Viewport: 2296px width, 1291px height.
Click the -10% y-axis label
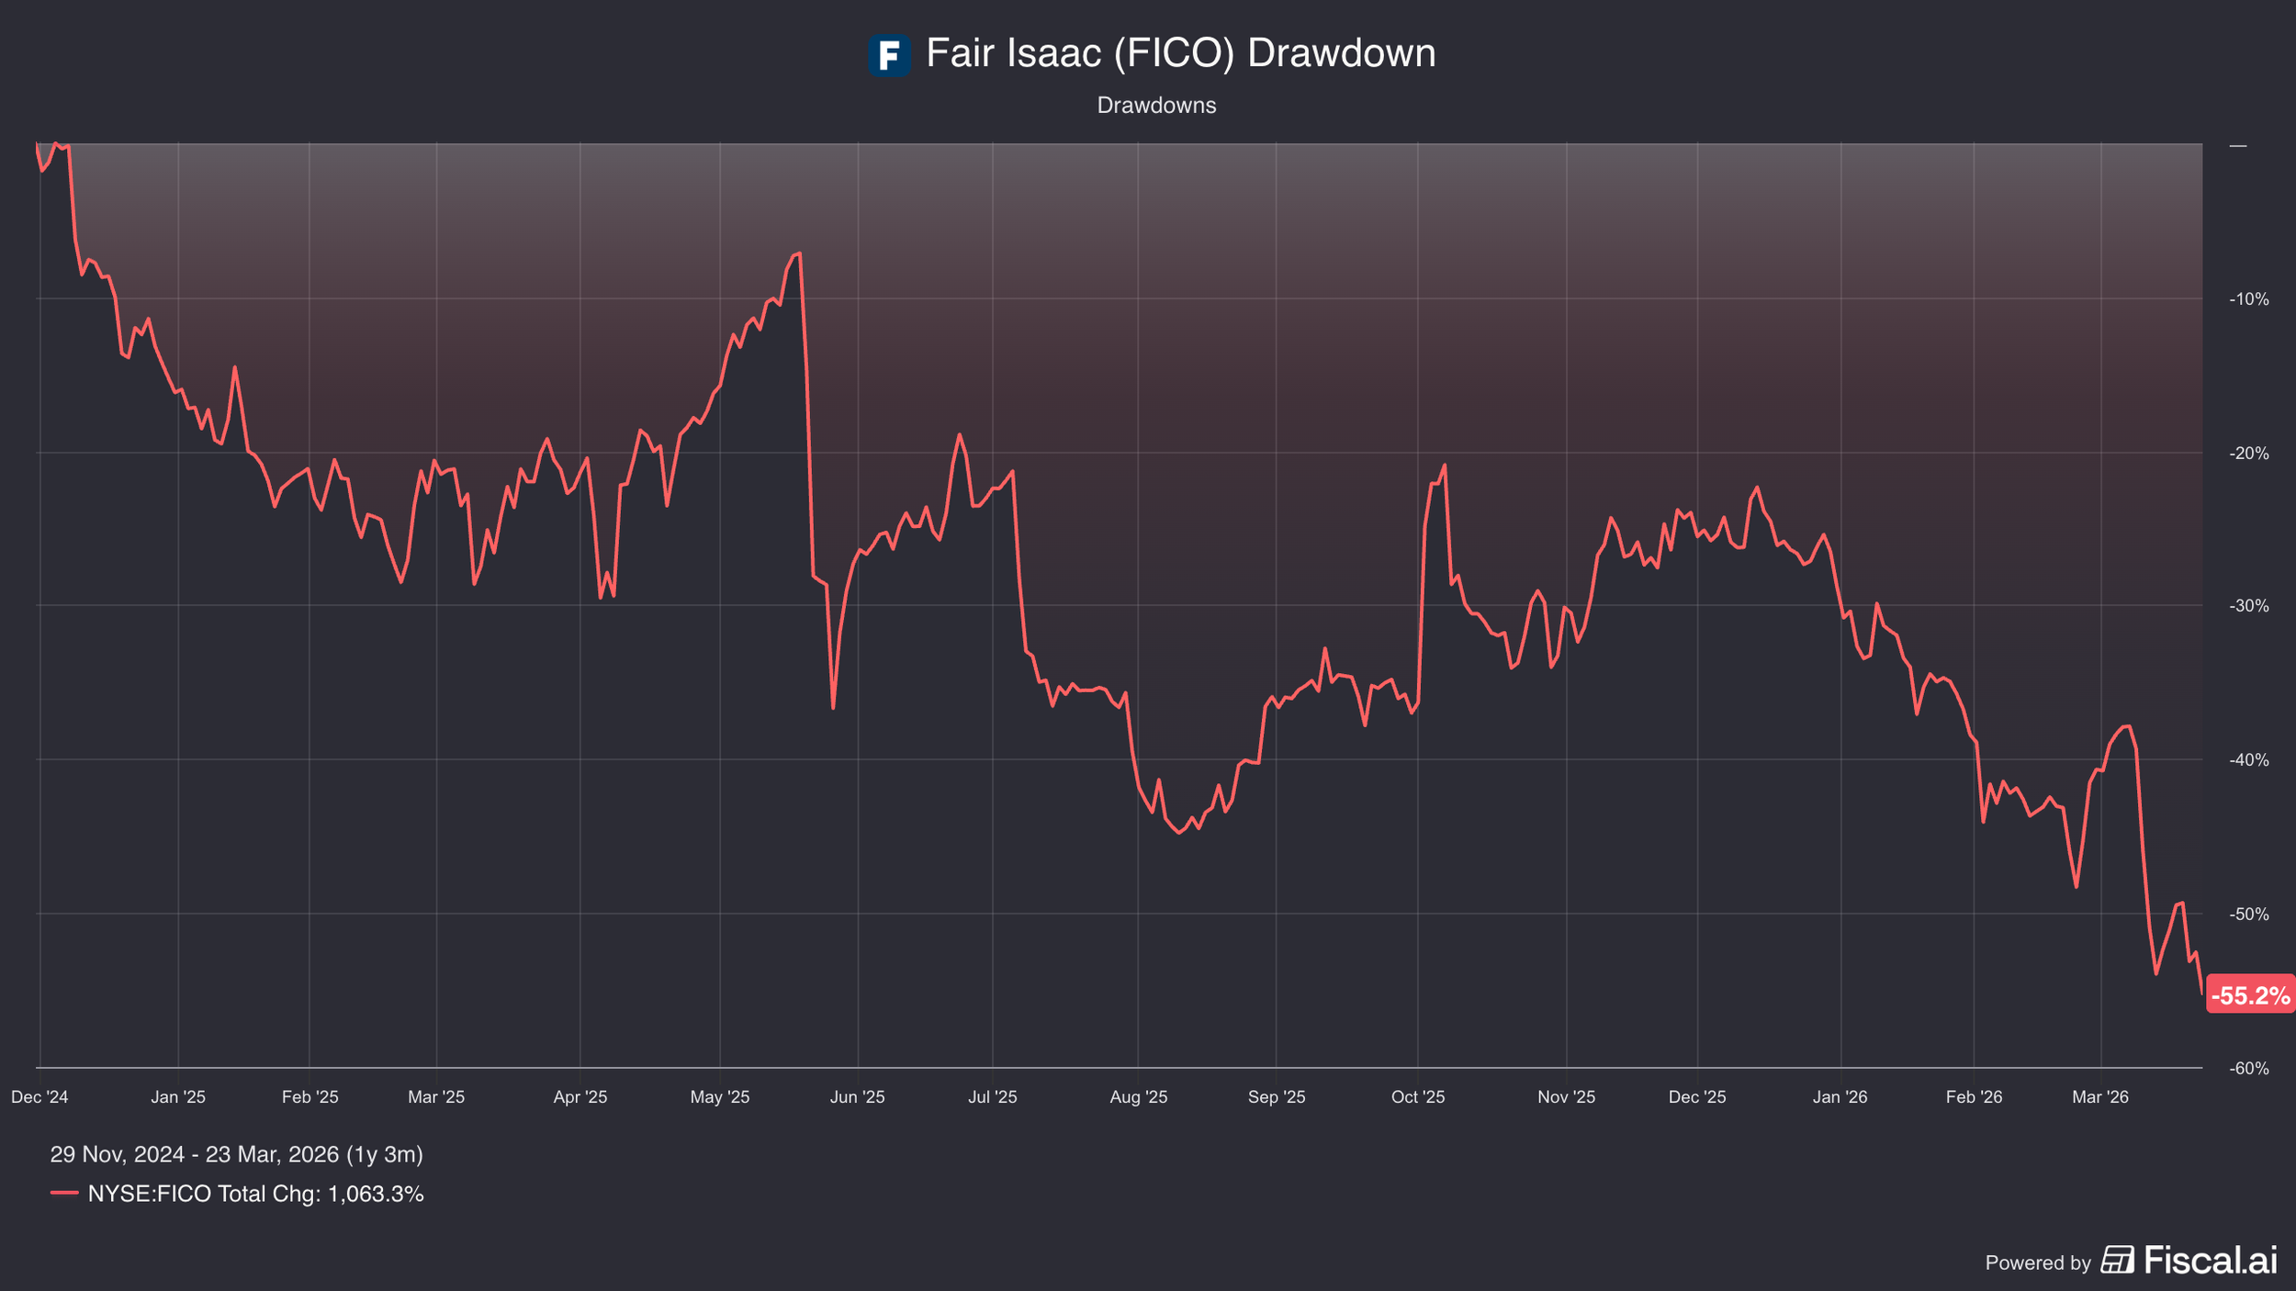pos(2248,299)
